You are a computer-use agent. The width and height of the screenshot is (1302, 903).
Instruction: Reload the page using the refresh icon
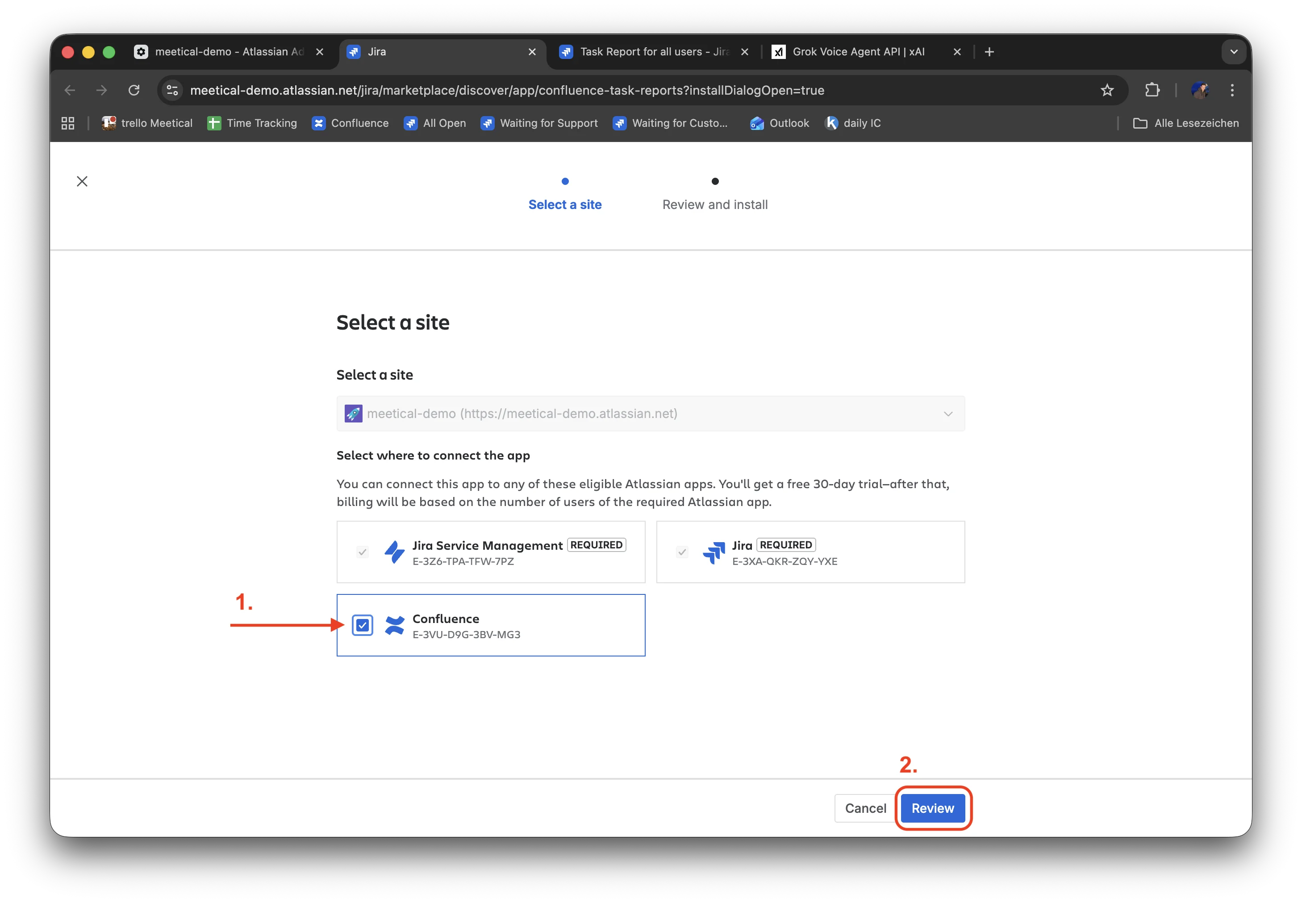(x=134, y=90)
